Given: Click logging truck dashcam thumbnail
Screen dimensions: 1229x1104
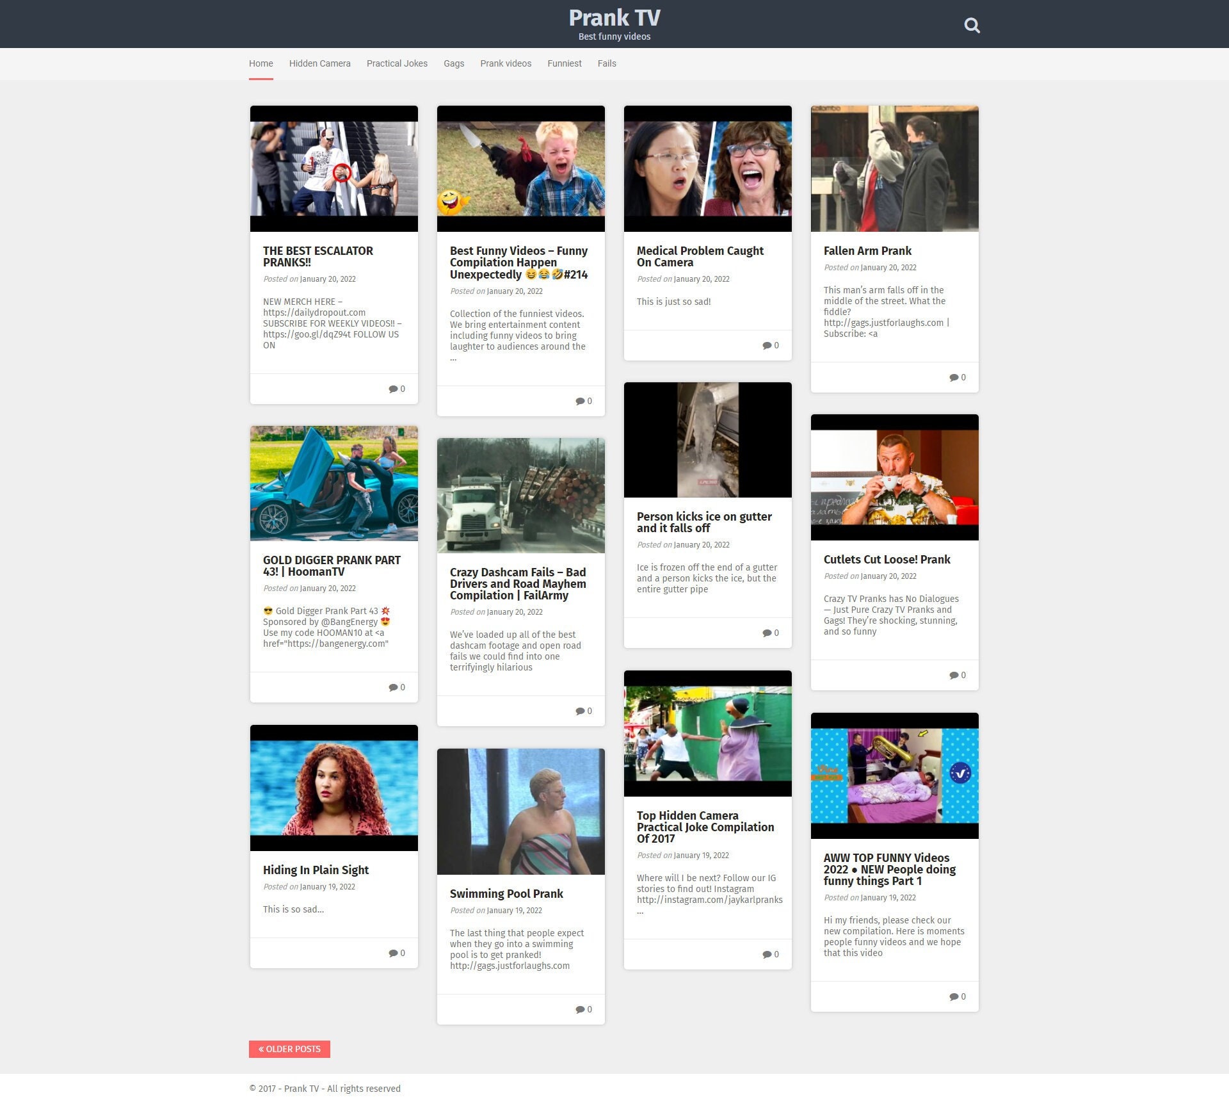Looking at the screenshot, I should click(521, 496).
